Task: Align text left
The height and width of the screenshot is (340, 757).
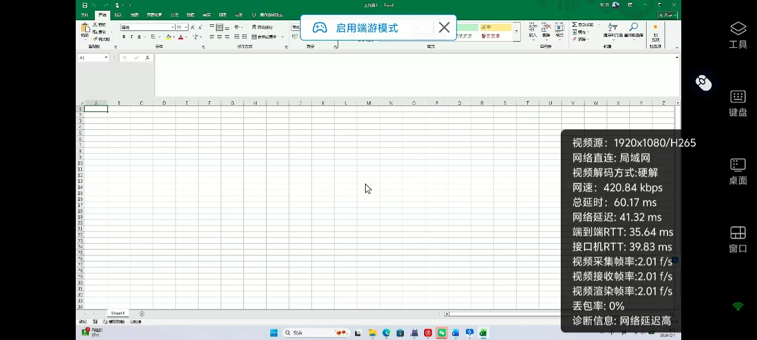Action: (x=212, y=37)
